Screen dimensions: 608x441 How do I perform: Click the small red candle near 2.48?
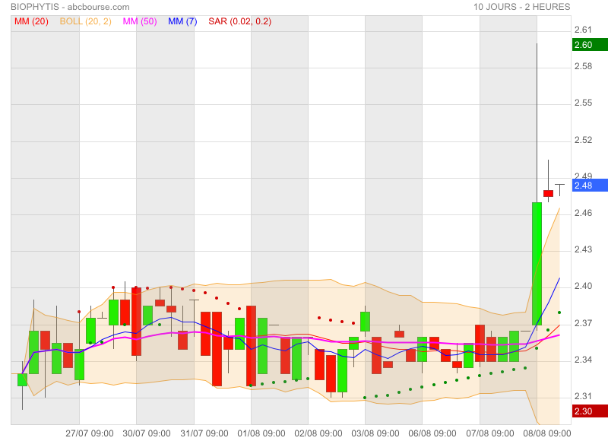click(x=548, y=194)
